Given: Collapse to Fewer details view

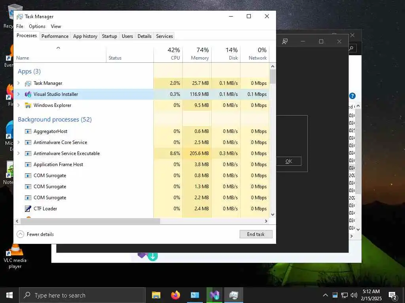Looking at the screenshot, I should [x=35, y=234].
